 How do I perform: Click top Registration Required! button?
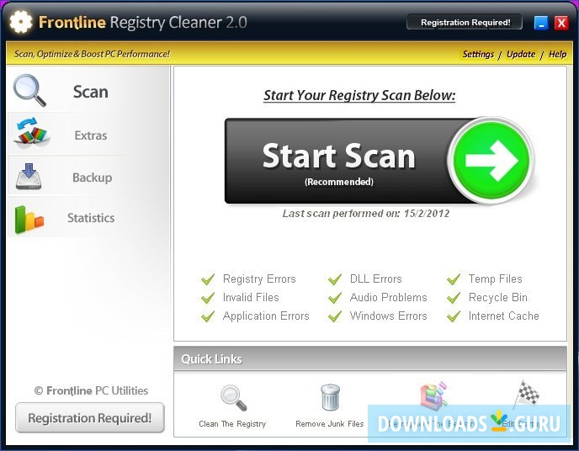tap(465, 22)
